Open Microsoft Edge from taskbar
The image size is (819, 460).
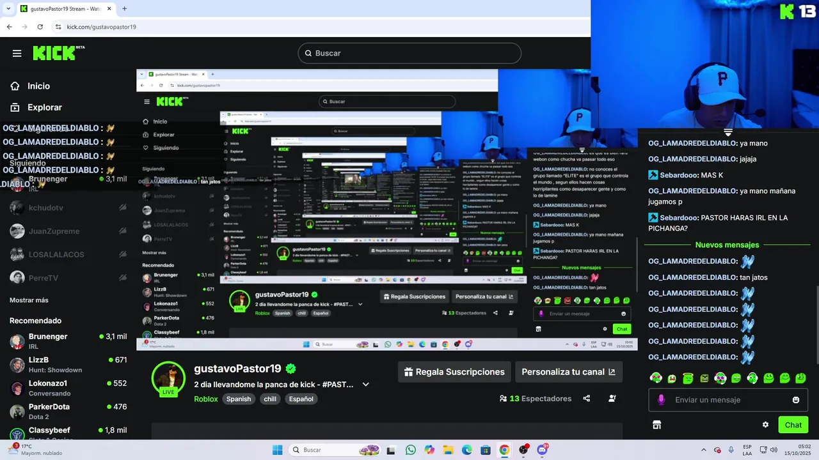467,450
